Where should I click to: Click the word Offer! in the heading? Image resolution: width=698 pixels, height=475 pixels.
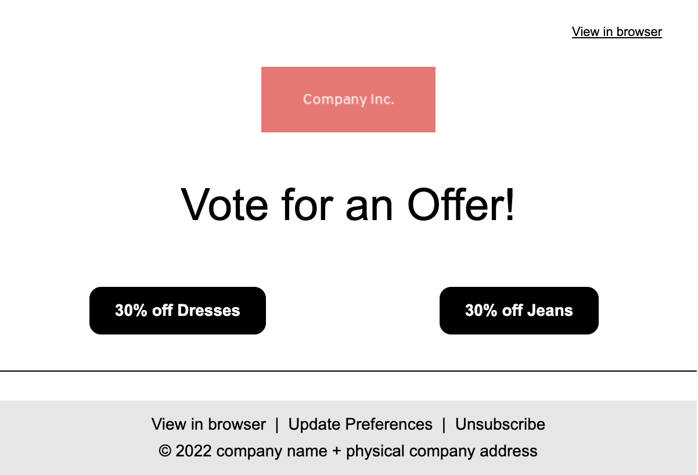pyautogui.click(x=461, y=204)
